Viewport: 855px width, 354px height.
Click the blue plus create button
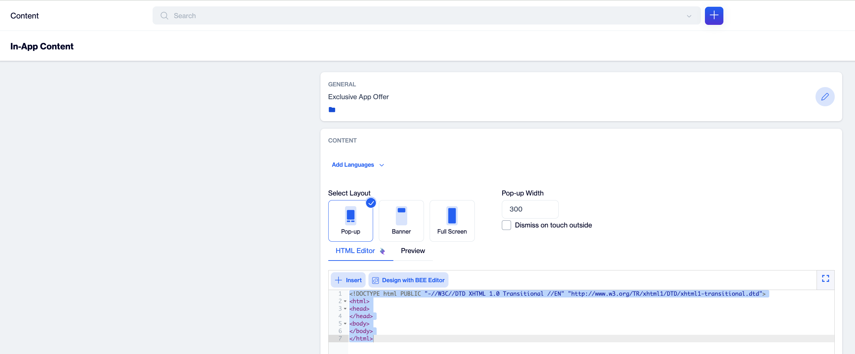714,16
